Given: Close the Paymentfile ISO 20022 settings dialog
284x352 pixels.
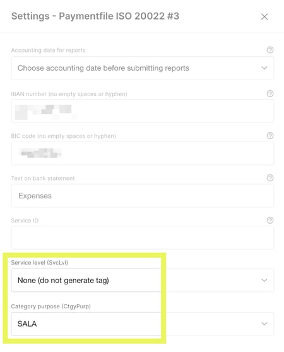Looking at the screenshot, I should pos(264,16).
